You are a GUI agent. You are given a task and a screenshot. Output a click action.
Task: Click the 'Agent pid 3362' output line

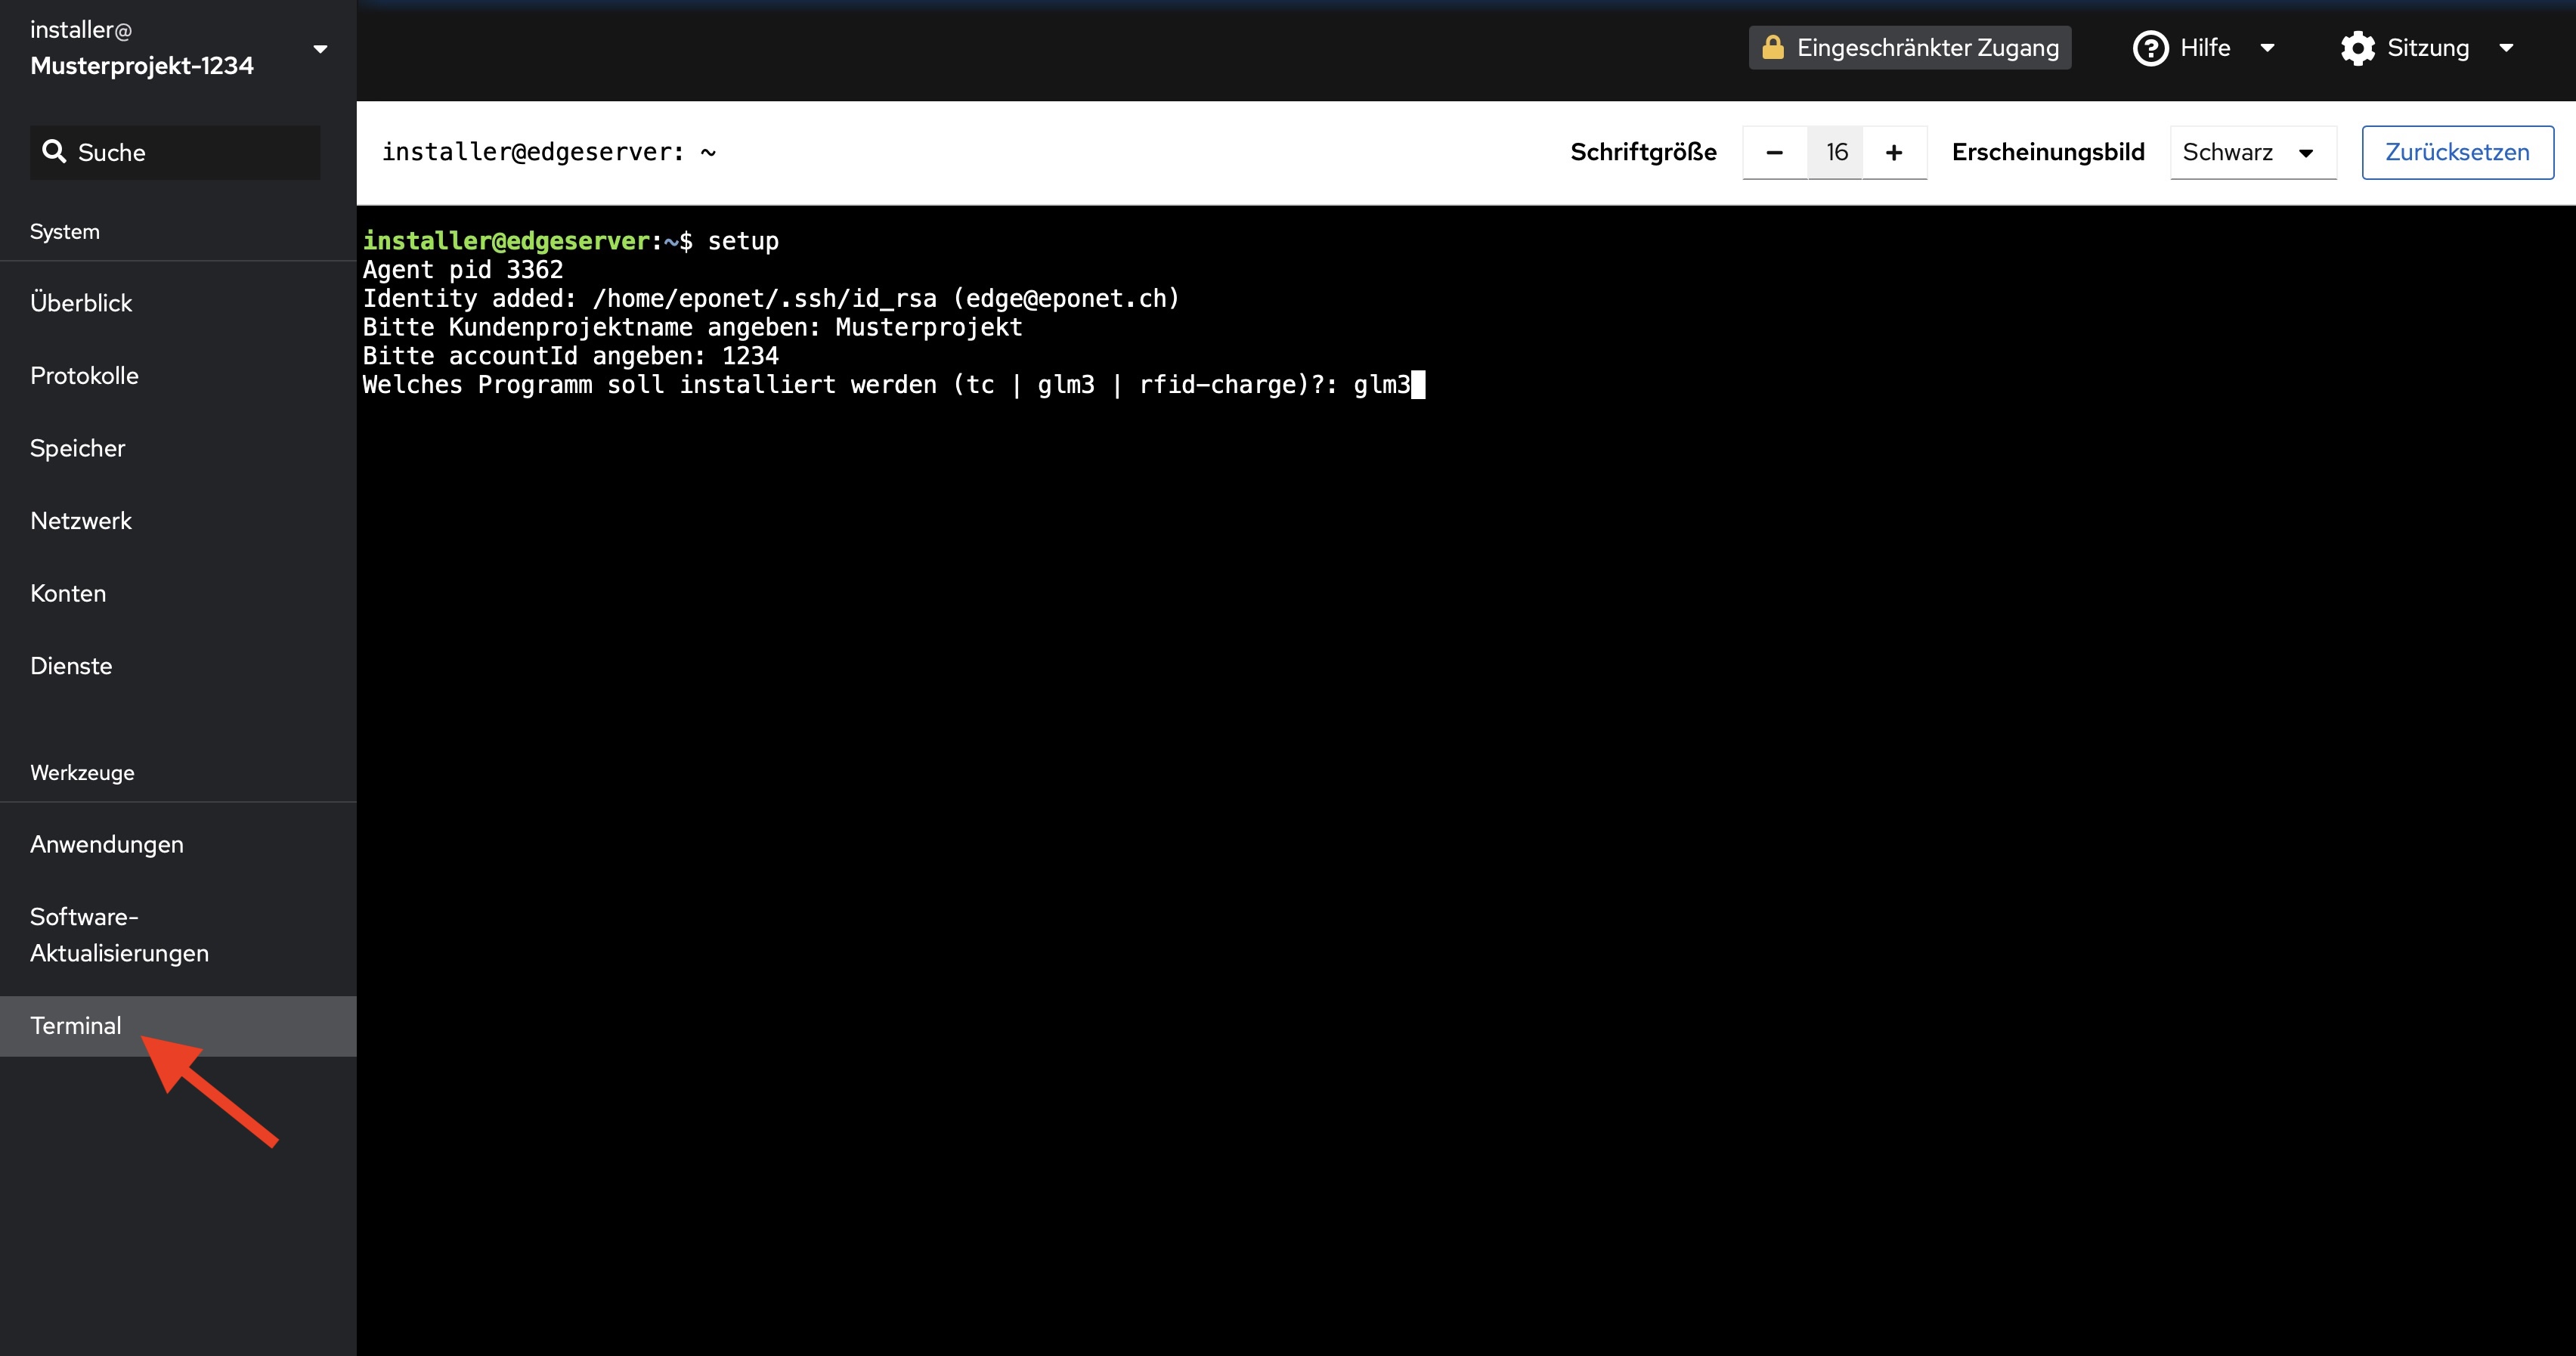pyautogui.click(x=463, y=270)
